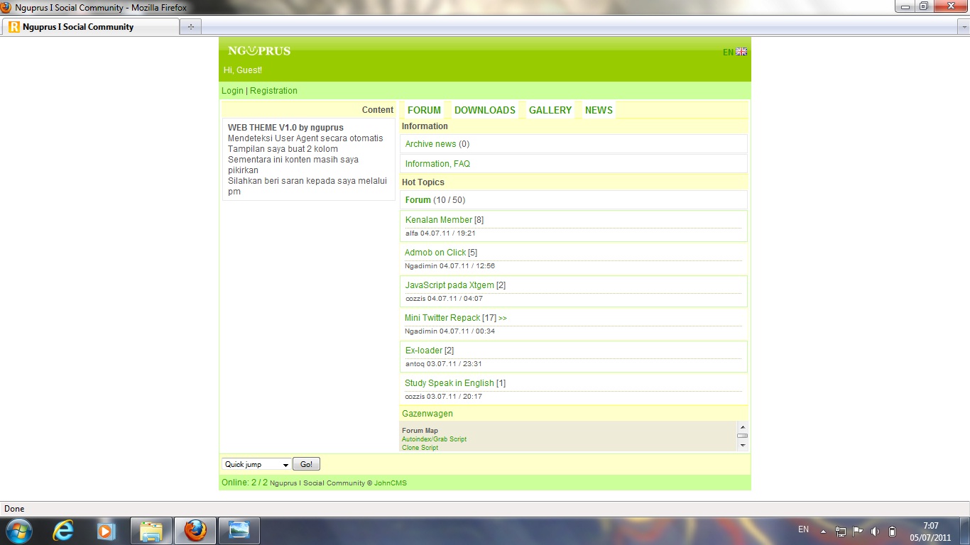Open the Archive news link
970x545 pixels.
[430, 144]
